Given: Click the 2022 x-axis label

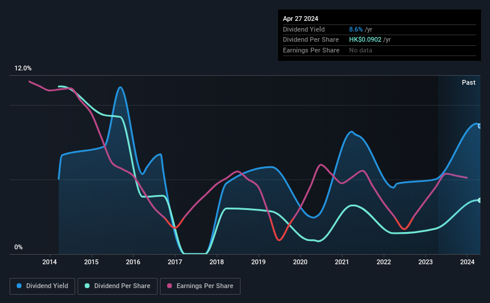Looking at the screenshot, I should pyautogui.click(x=384, y=262).
